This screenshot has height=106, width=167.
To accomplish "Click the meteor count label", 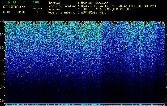I will coord(38,8).
